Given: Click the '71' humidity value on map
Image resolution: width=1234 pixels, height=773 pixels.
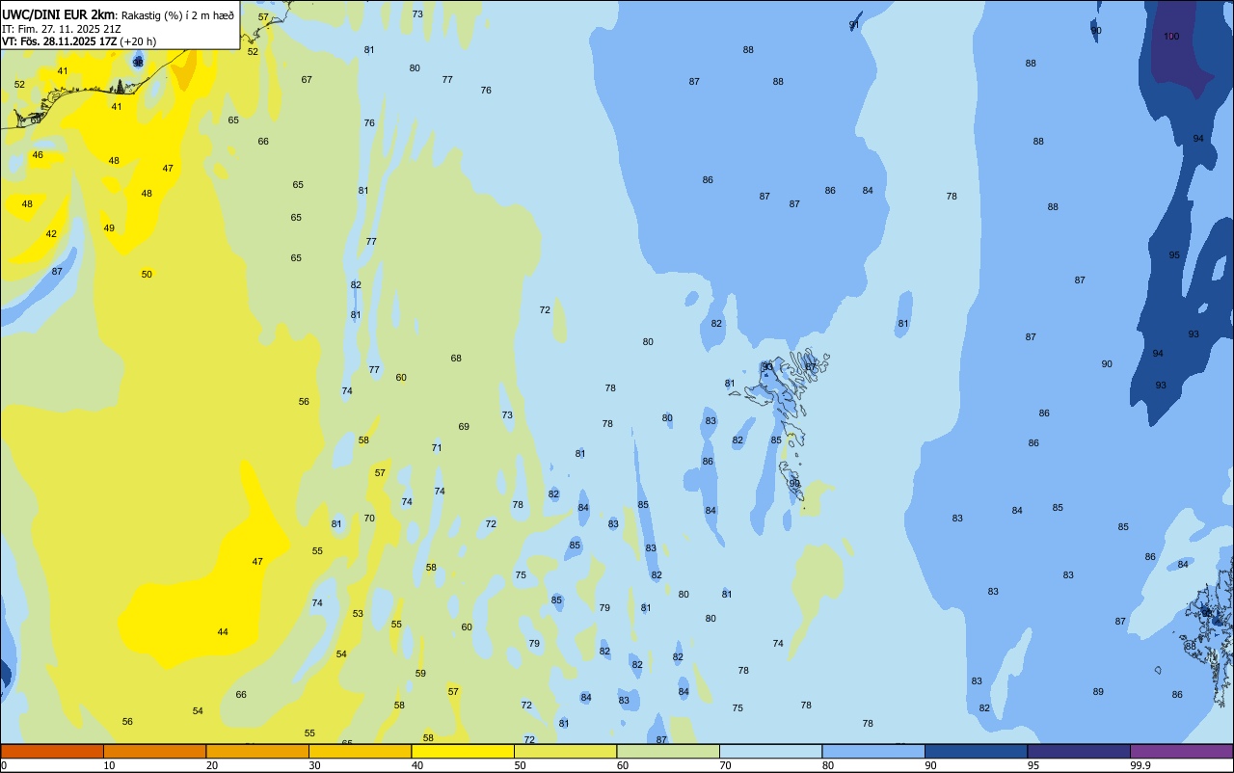Looking at the screenshot, I should pyautogui.click(x=437, y=448).
